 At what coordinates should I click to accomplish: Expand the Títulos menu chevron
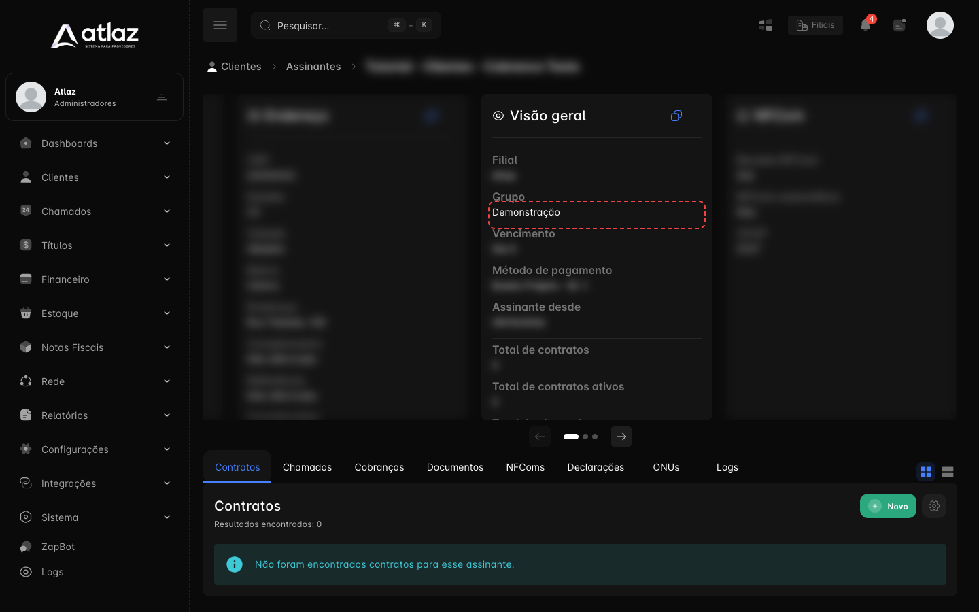pos(167,245)
